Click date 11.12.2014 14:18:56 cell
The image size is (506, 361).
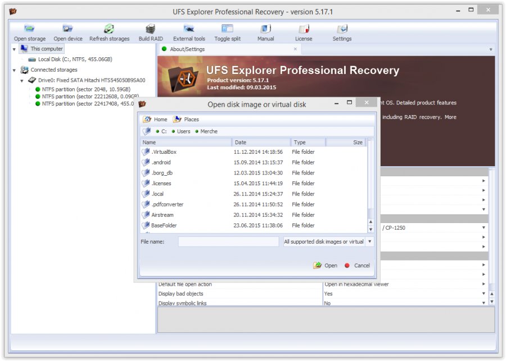(x=258, y=152)
